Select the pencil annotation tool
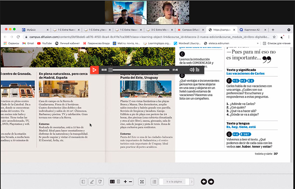Image resolution: width=295 pixels, height=189 pixels. point(92,181)
